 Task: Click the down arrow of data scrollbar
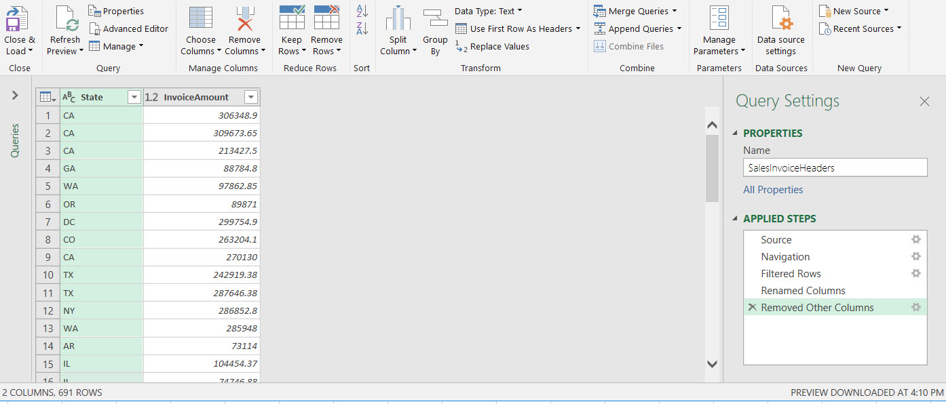712,364
